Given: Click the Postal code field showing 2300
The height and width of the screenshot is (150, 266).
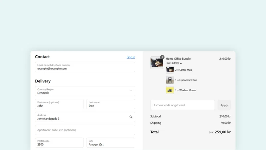Looking at the screenshot, I should (60, 143).
